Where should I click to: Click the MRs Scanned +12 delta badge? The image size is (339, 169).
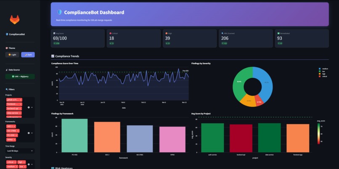[x=225, y=43]
